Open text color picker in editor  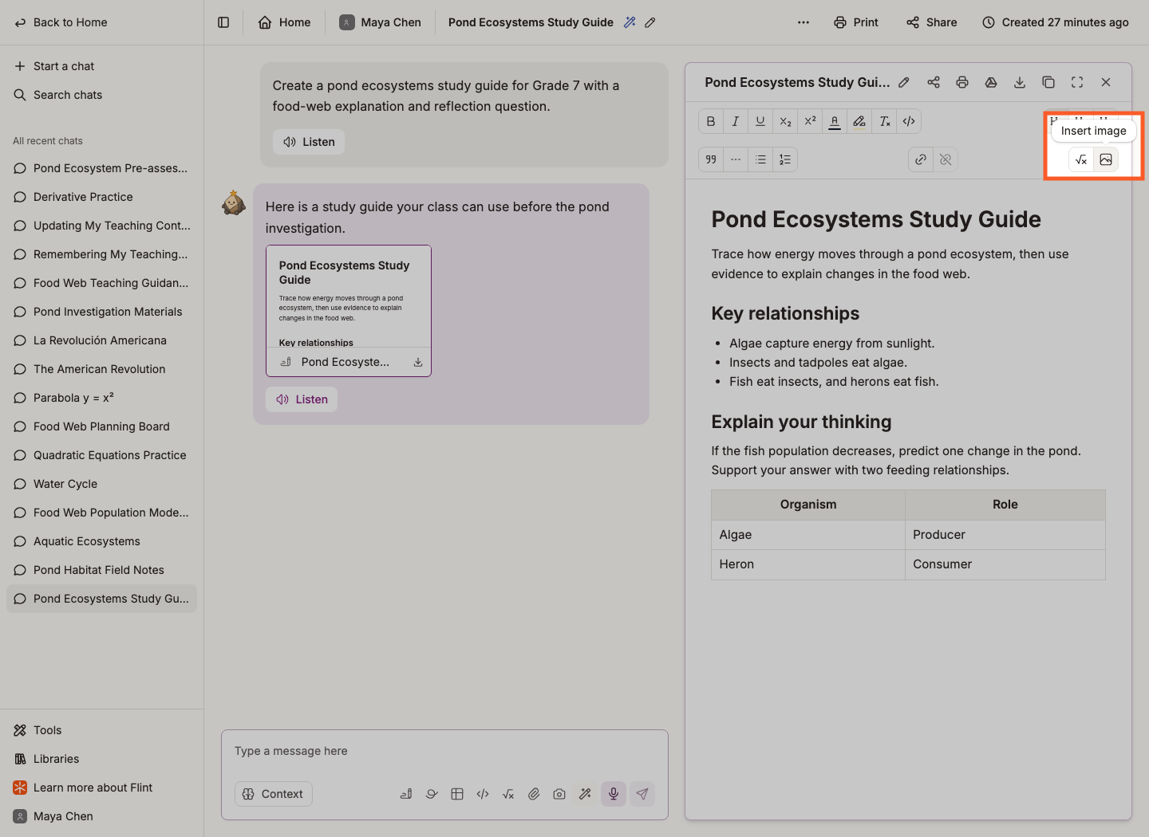tap(835, 121)
